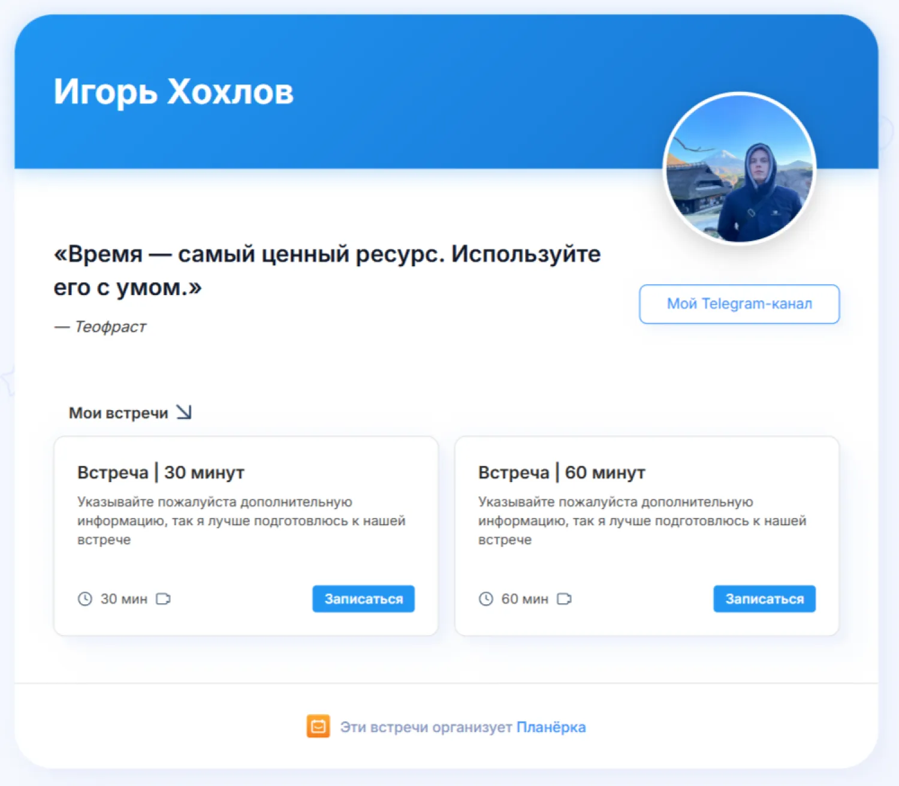Click the clock icon in the 30-minute card
899x786 pixels.
(85, 599)
